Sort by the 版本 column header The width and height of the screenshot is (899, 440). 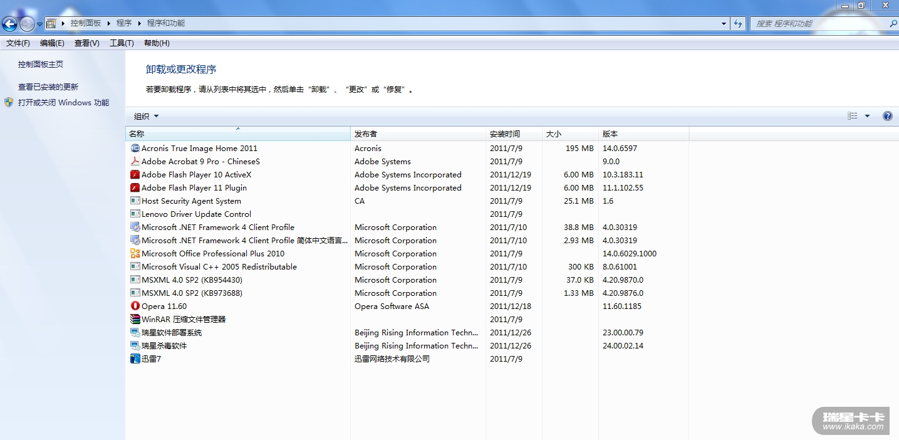(x=644, y=134)
